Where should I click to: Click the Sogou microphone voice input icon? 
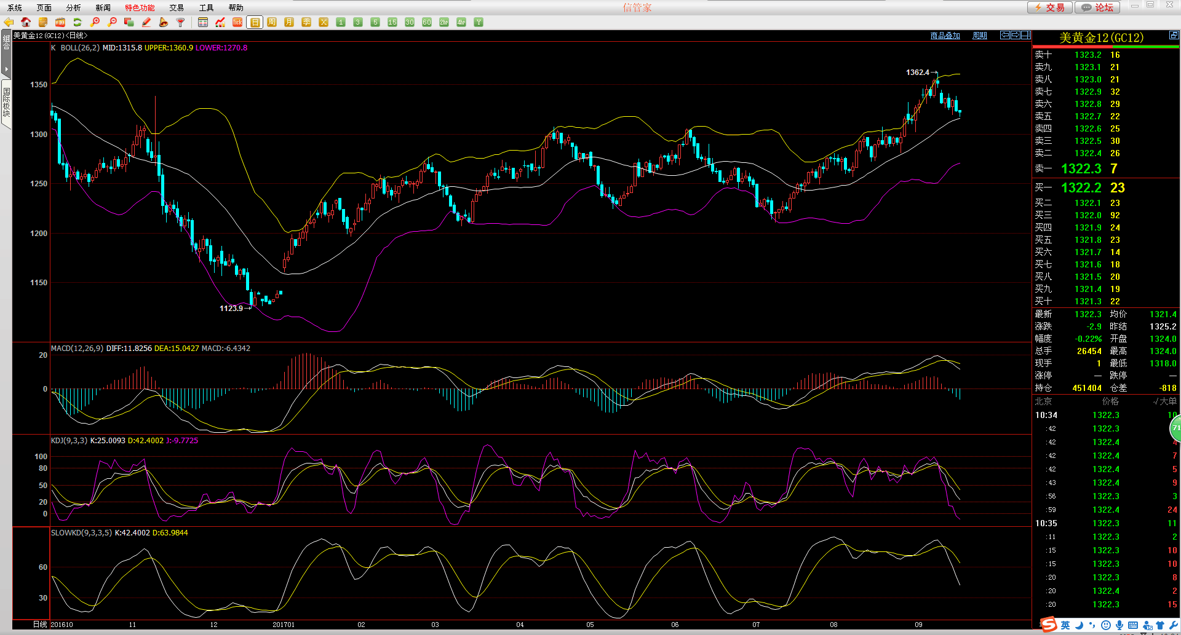pyautogui.click(x=1119, y=625)
